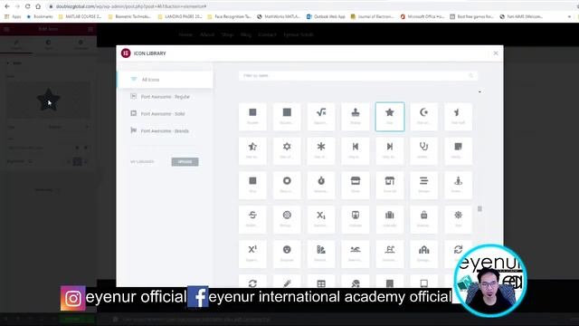Select the Synagogue icon
Viewport: 579px width, 326px height.
click(x=424, y=254)
